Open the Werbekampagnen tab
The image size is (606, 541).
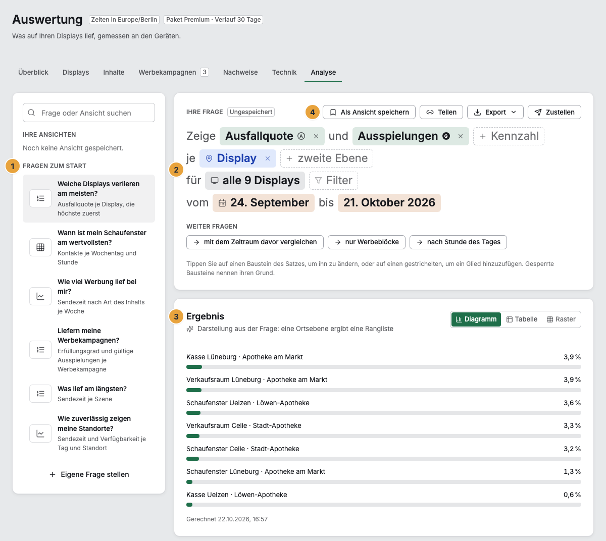(174, 72)
